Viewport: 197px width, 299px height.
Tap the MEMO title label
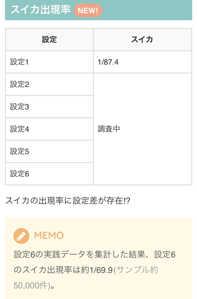point(49,235)
